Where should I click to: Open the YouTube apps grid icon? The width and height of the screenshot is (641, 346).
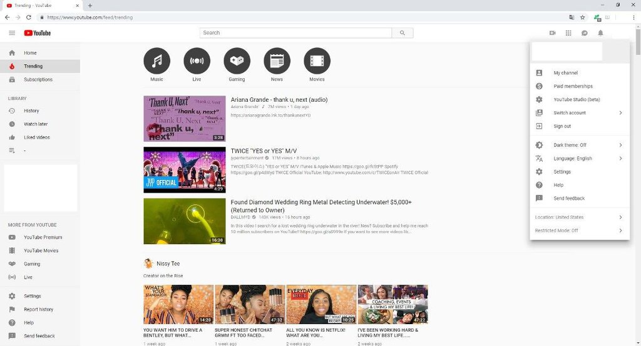tap(568, 33)
